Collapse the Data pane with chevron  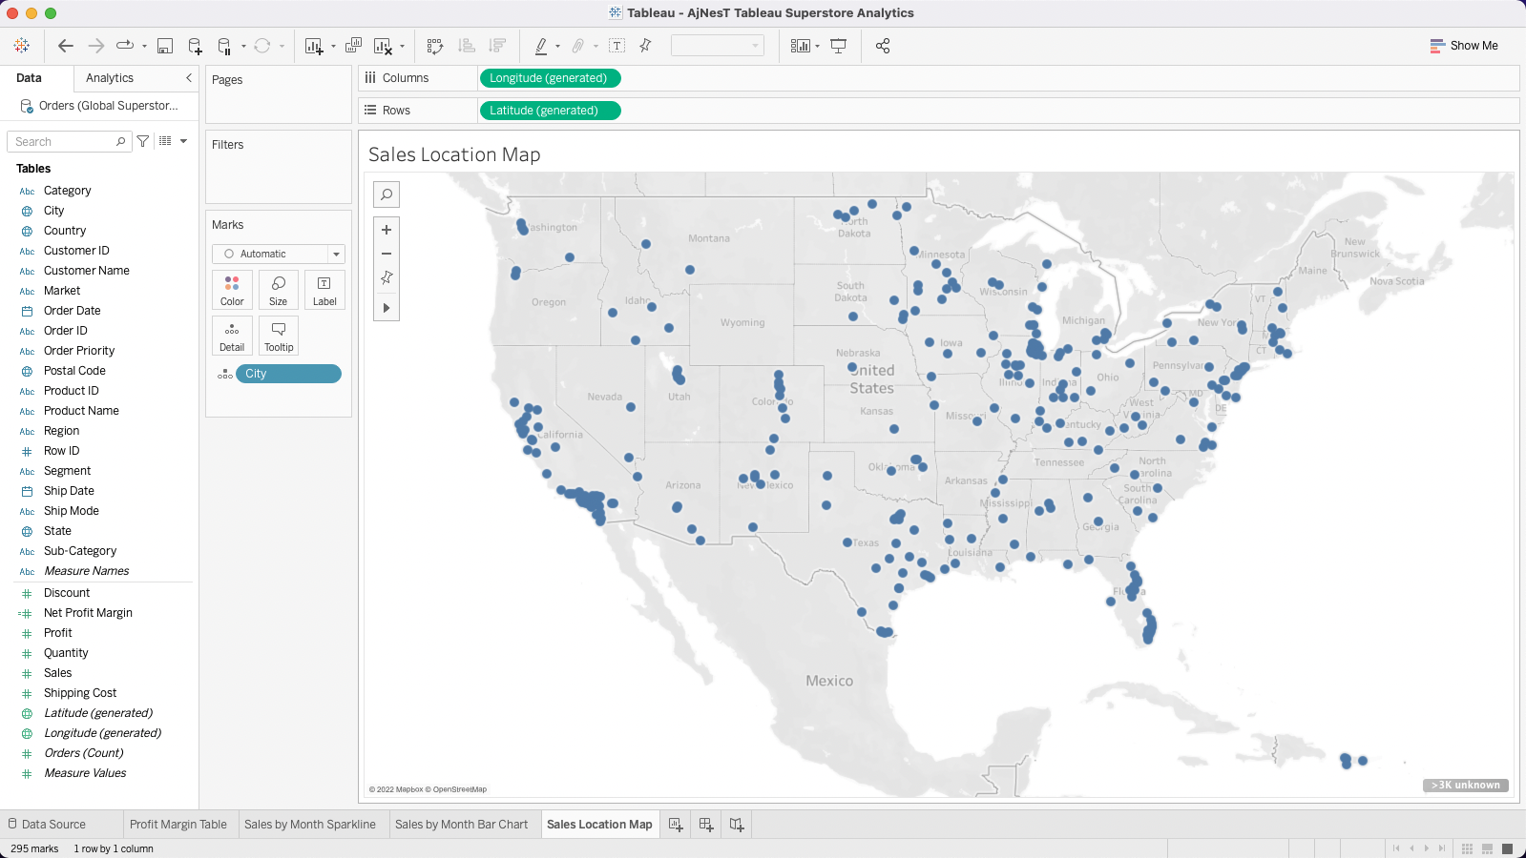189,78
